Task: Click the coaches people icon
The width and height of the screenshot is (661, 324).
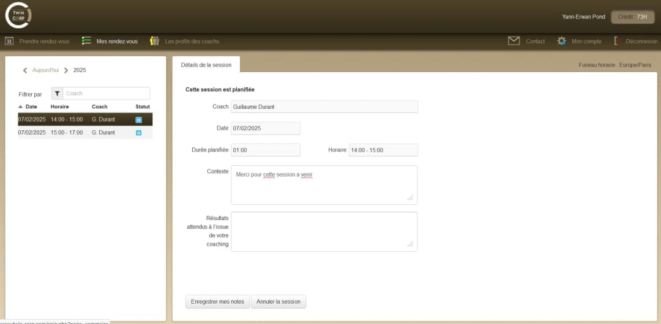Action: [x=155, y=41]
